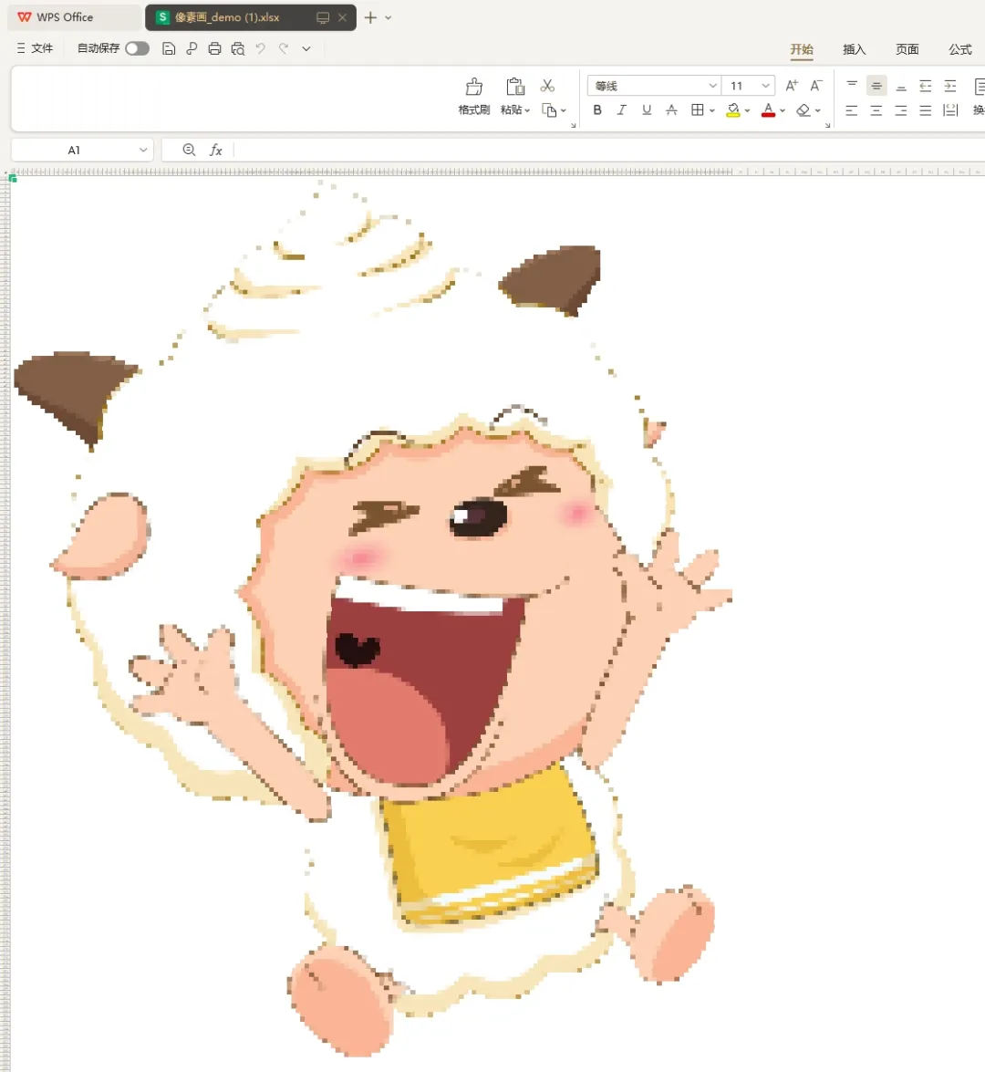Screen dimensions: 985x1072
Task: Click the Decrease Indent icon
Action: coord(926,86)
